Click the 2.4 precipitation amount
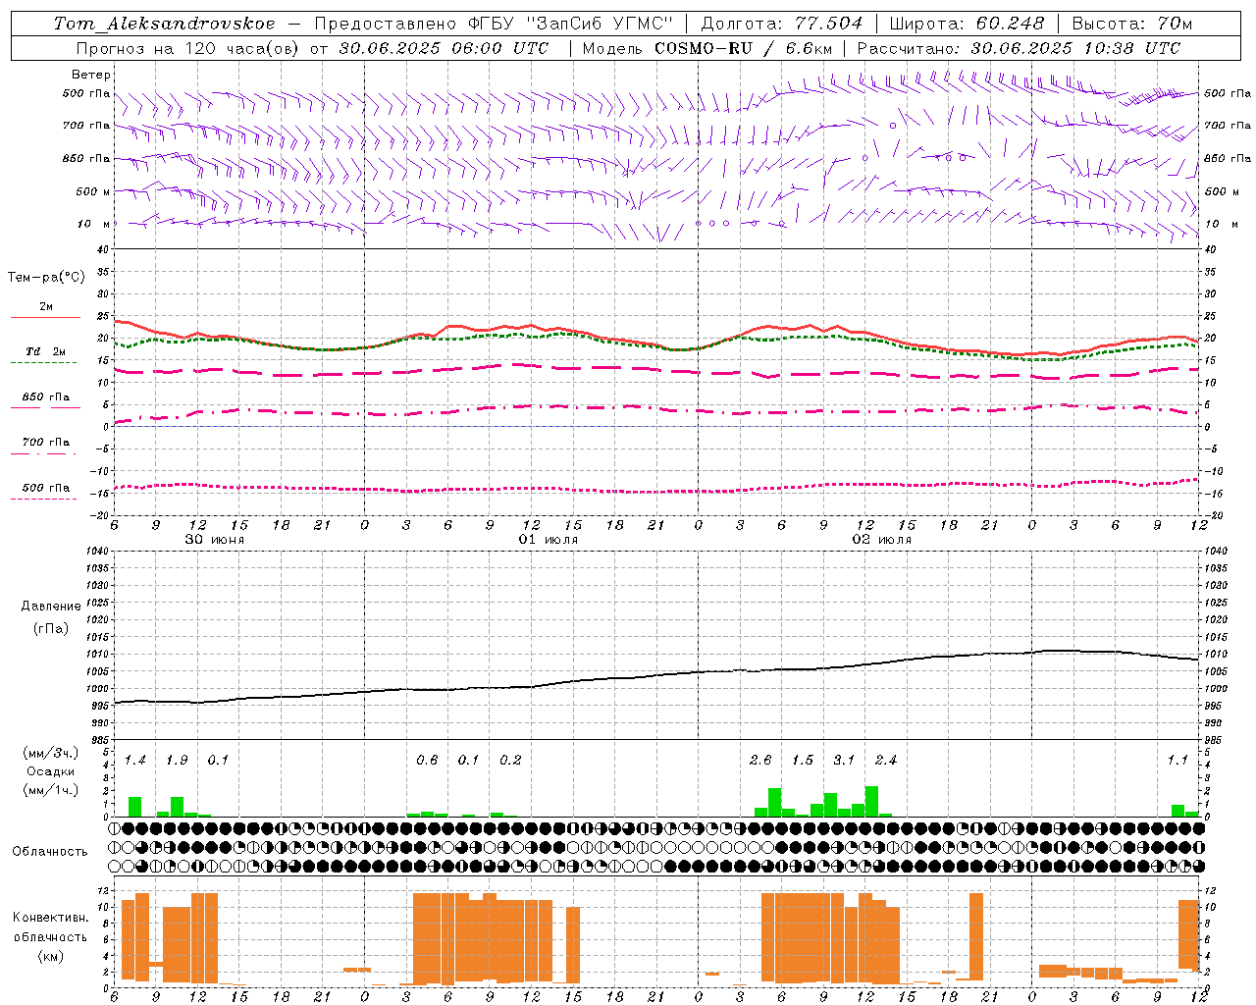The image size is (1256, 1005). coord(886,760)
